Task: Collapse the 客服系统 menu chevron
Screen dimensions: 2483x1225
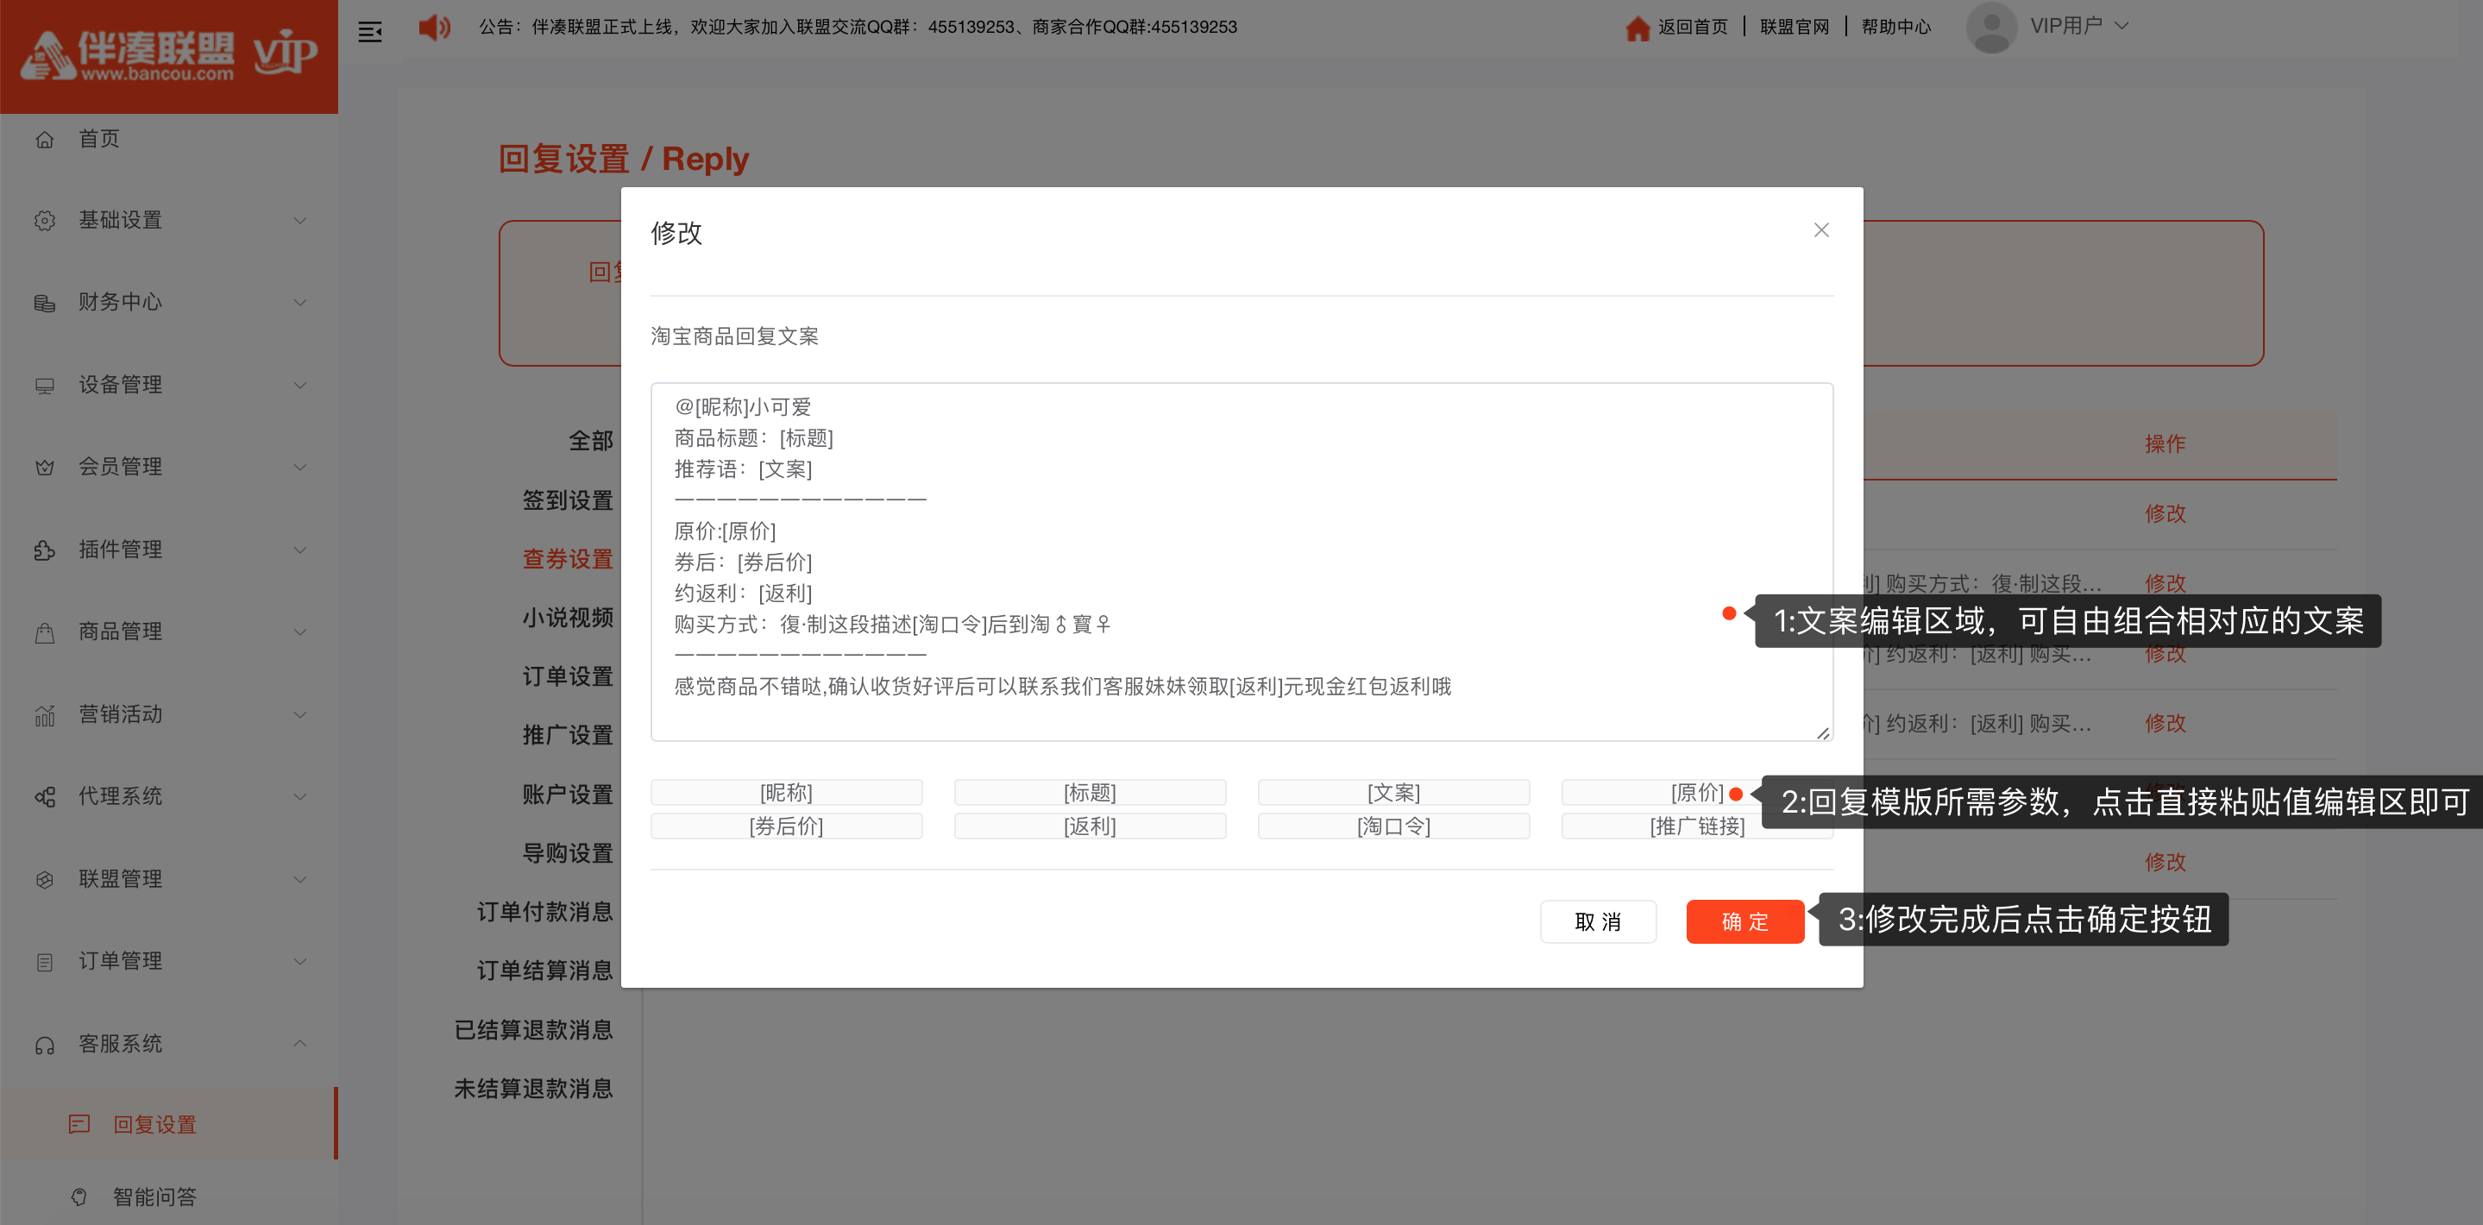Action: (299, 1044)
